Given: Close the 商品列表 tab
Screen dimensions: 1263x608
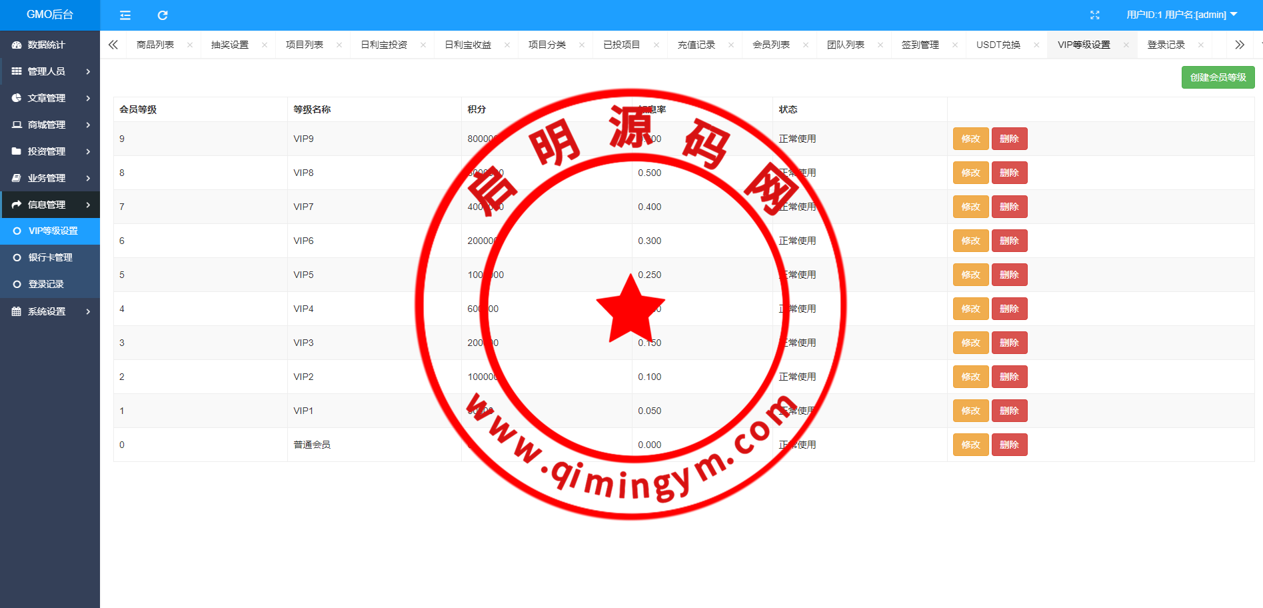Looking at the screenshot, I should 190,45.
